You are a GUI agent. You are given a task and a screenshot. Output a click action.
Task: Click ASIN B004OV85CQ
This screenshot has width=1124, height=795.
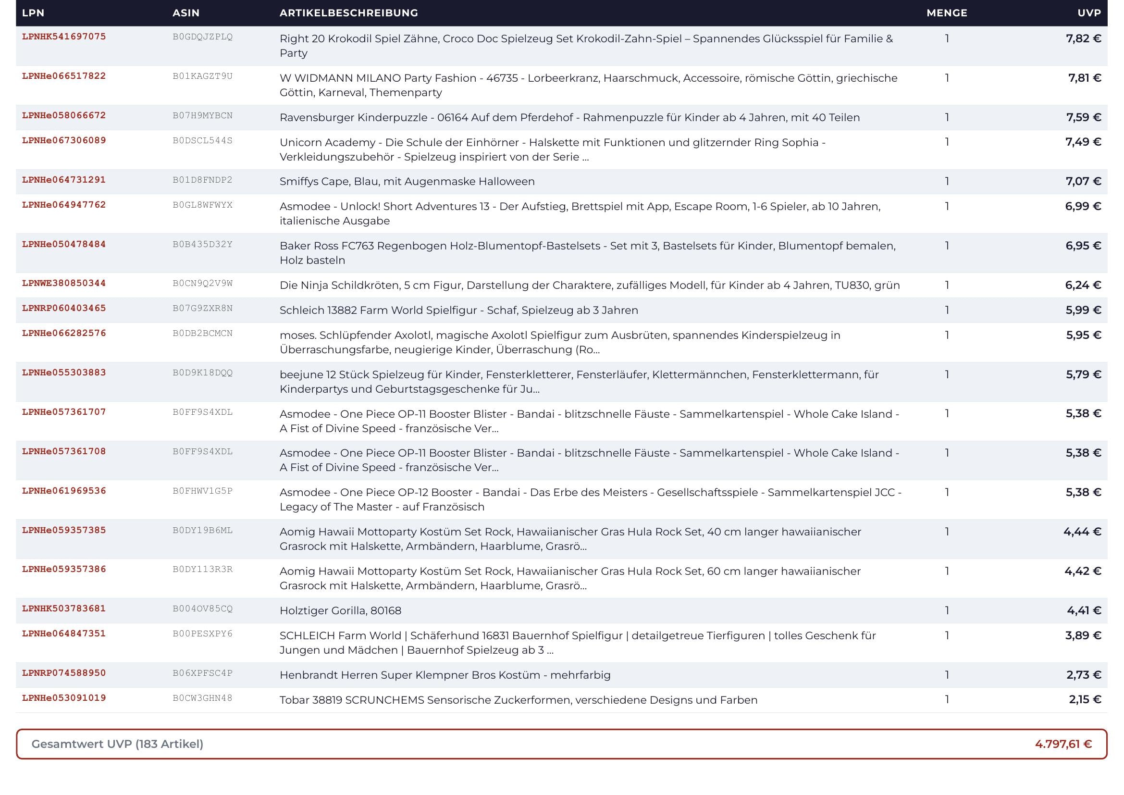point(203,609)
